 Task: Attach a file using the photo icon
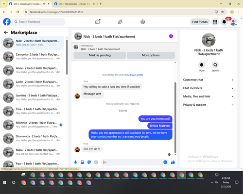pos(82,162)
